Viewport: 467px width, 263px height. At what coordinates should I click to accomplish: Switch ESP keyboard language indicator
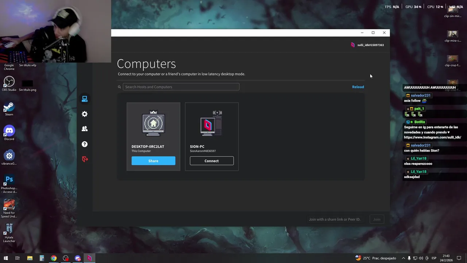[434, 258]
